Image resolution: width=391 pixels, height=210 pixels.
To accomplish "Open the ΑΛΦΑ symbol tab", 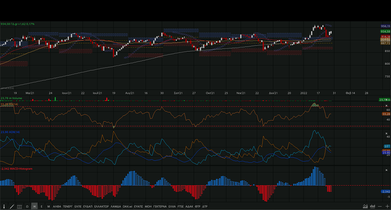I will [57, 207].
